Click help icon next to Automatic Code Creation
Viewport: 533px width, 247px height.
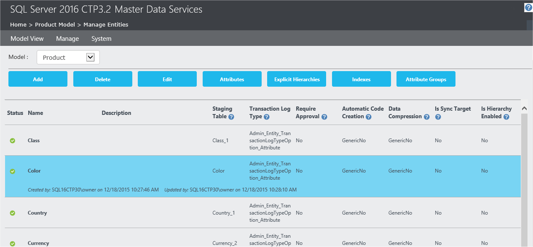pyautogui.click(x=369, y=117)
